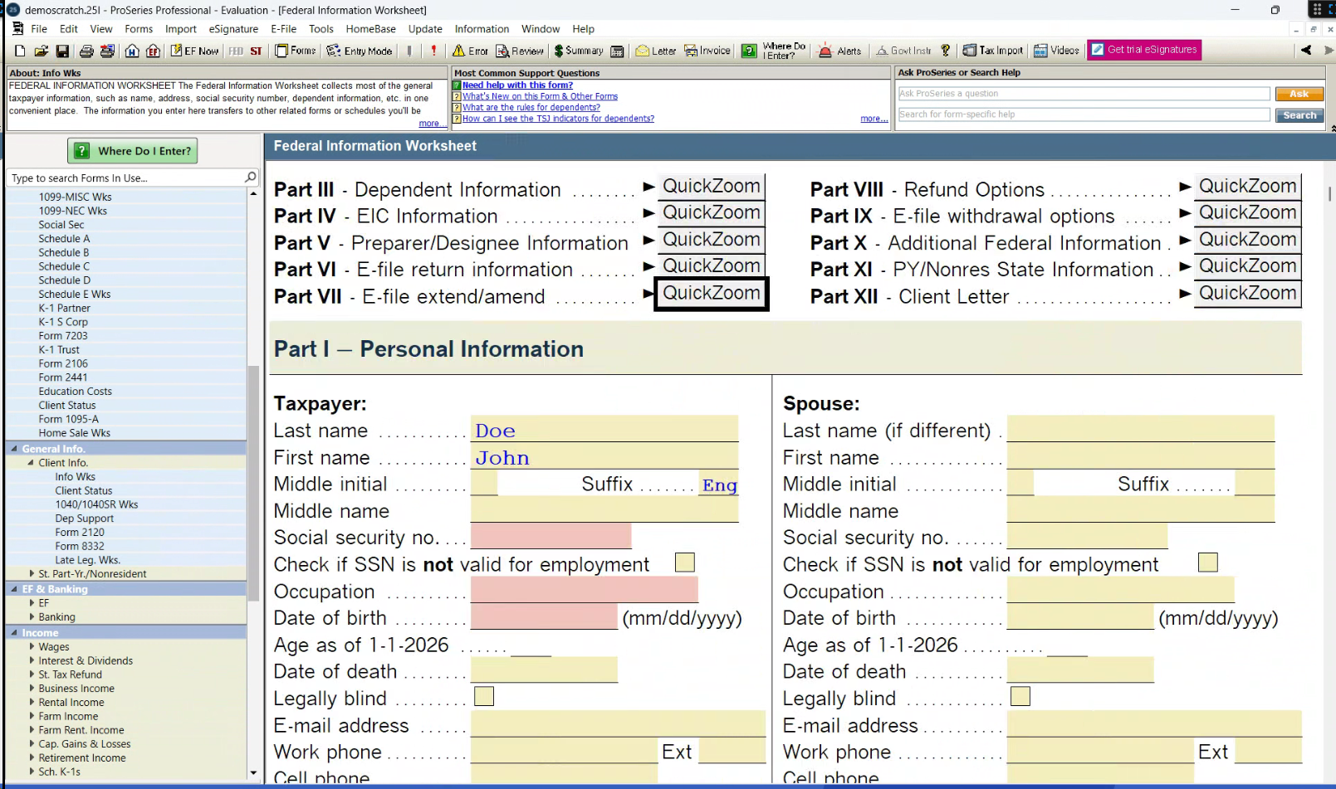Open the Information menu

click(482, 29)
